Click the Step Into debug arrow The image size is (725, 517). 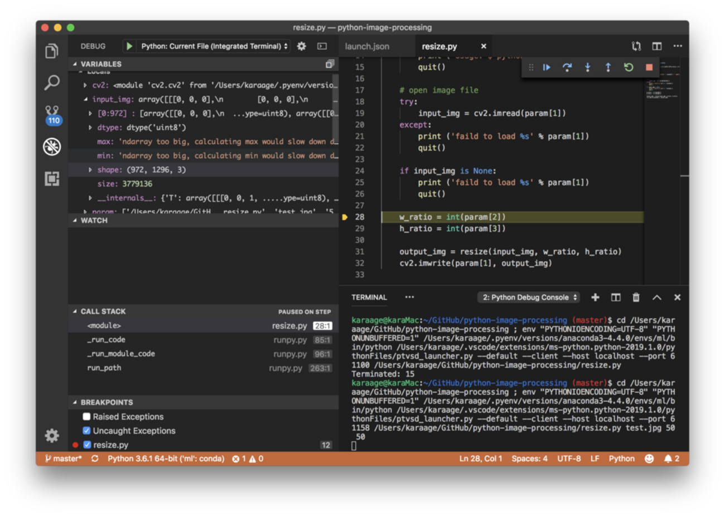[587, 67]
